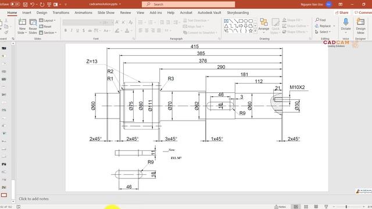Click the Search box in title bar

[x=188, y=4]
